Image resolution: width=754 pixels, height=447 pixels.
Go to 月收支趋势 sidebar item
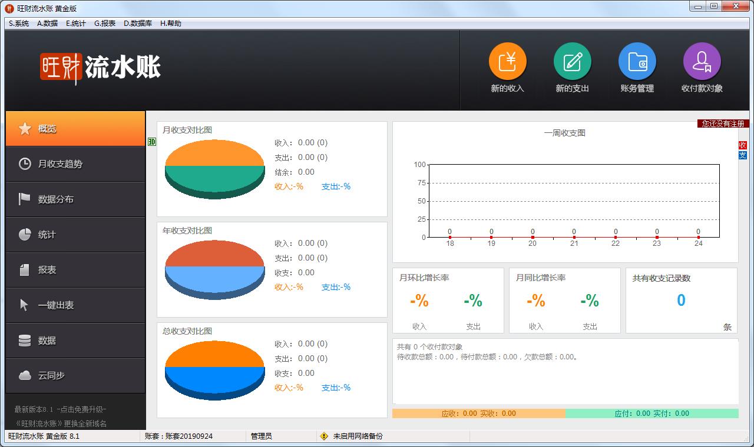(x=75, y=164)
